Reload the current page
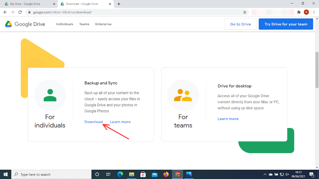This screenshot has height=179, width=319. tap(20, 12)
